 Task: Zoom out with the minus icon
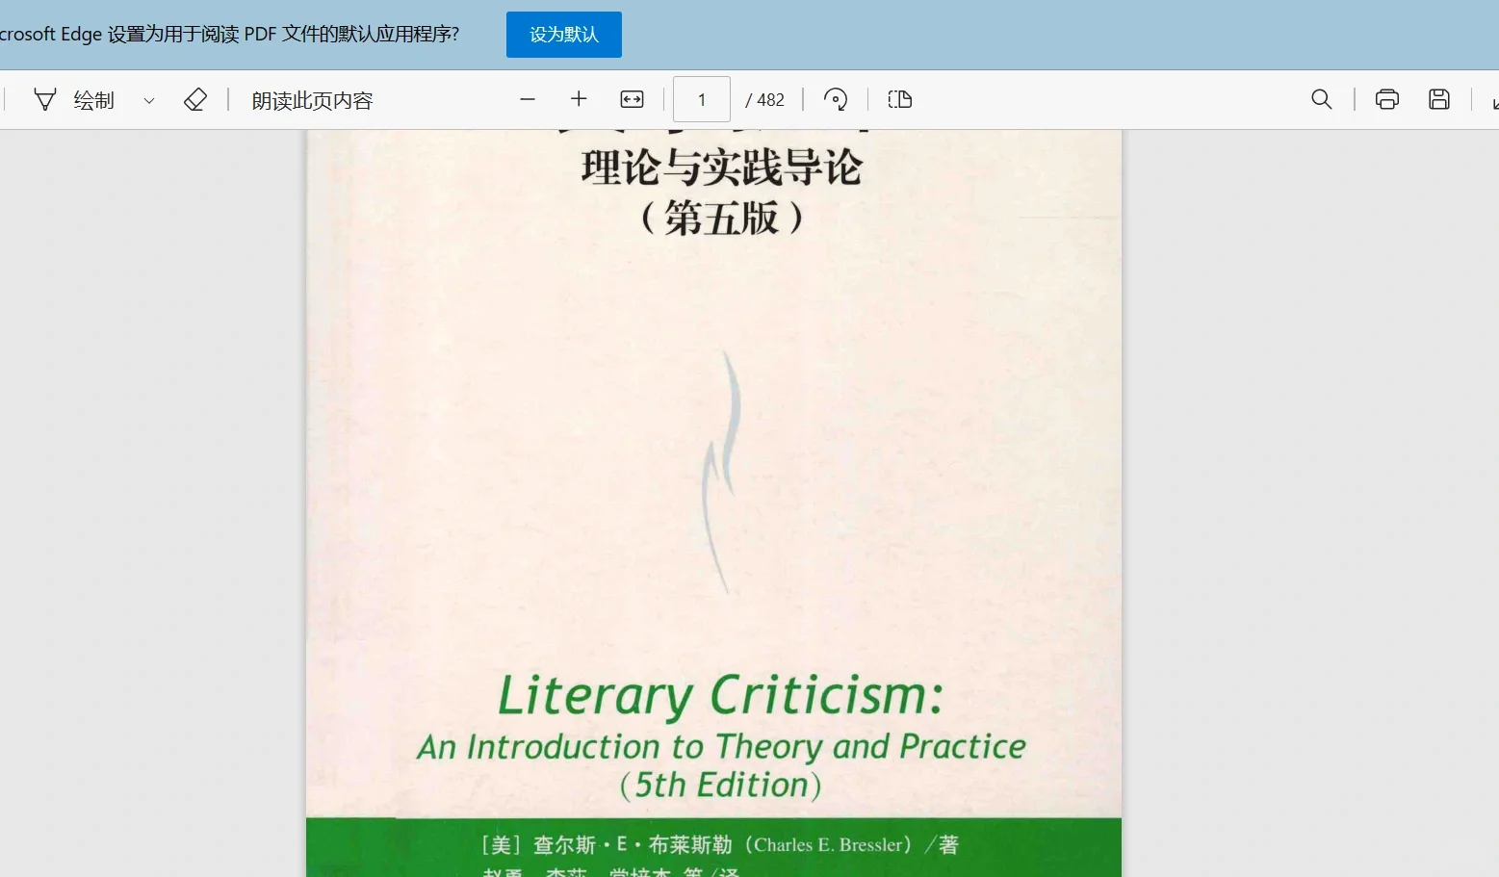pyautogui.click(x=528, y=99)
